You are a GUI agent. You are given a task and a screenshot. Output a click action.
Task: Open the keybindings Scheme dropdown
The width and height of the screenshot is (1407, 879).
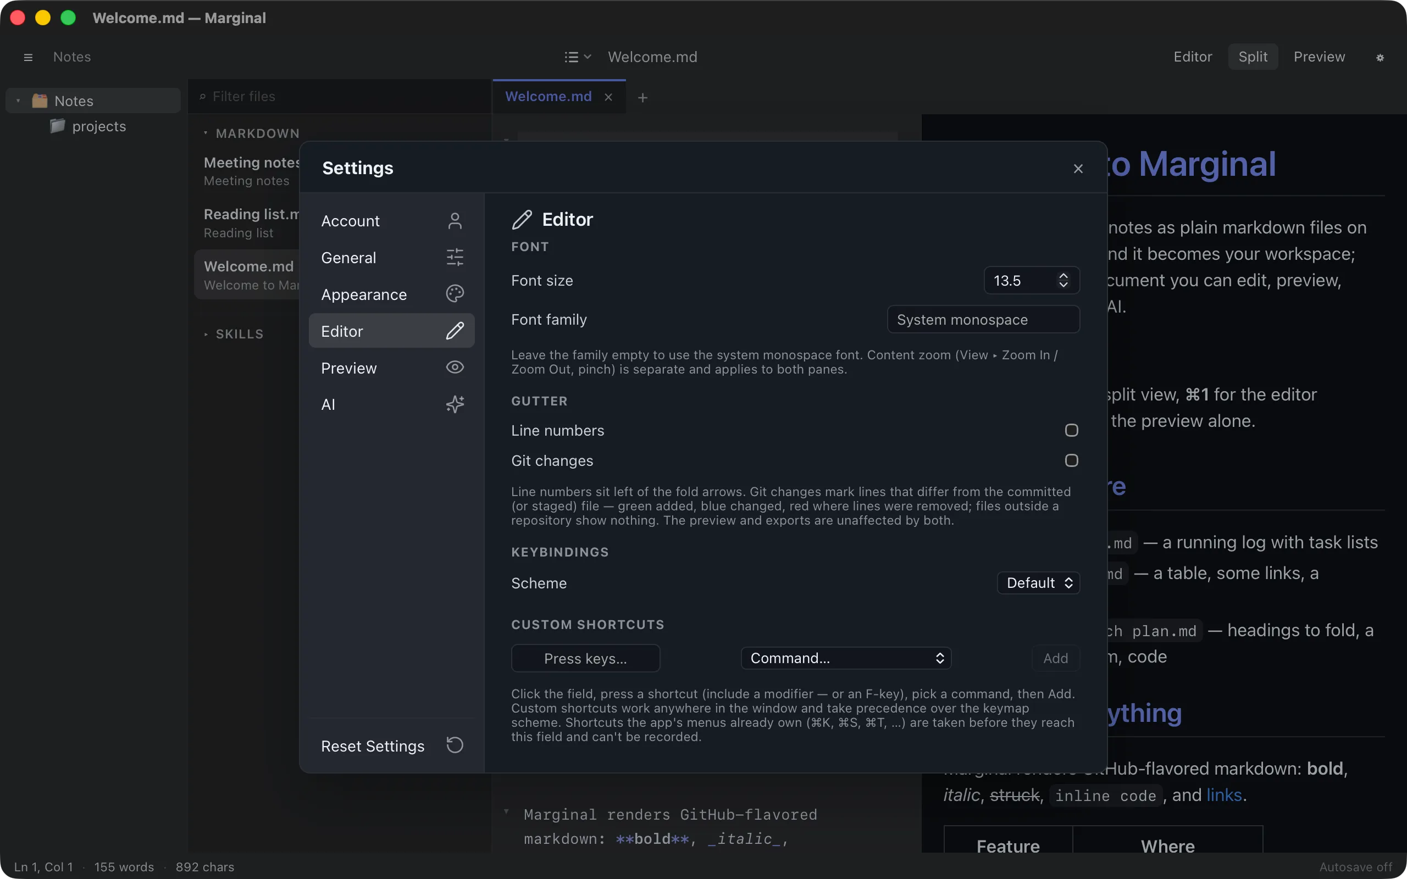[1038, 582]
